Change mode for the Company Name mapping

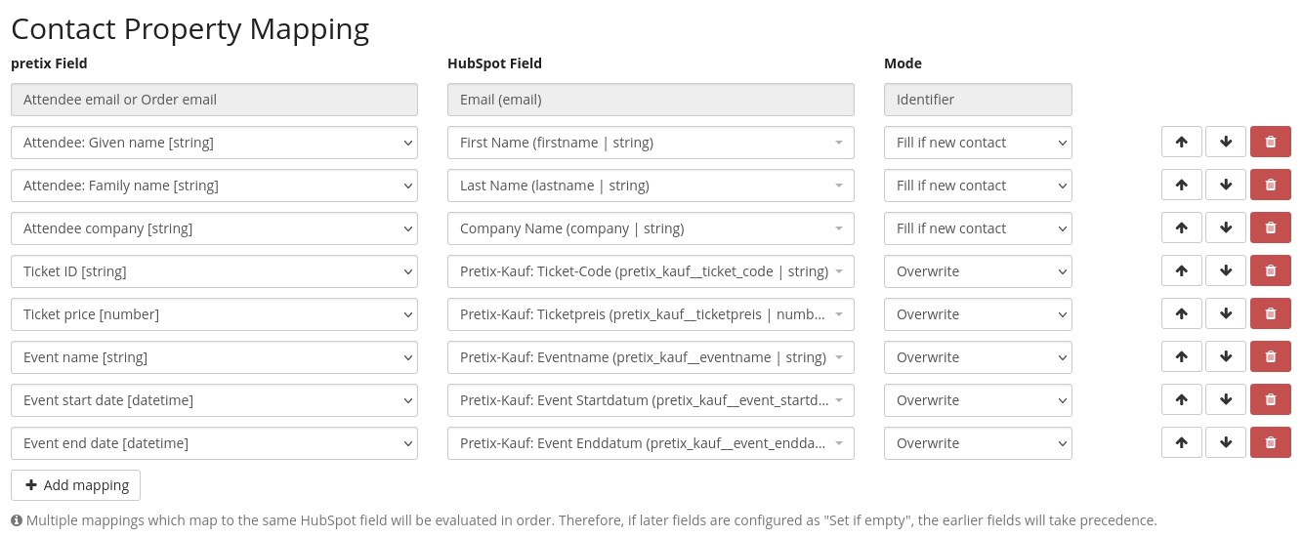coord(977,228)
